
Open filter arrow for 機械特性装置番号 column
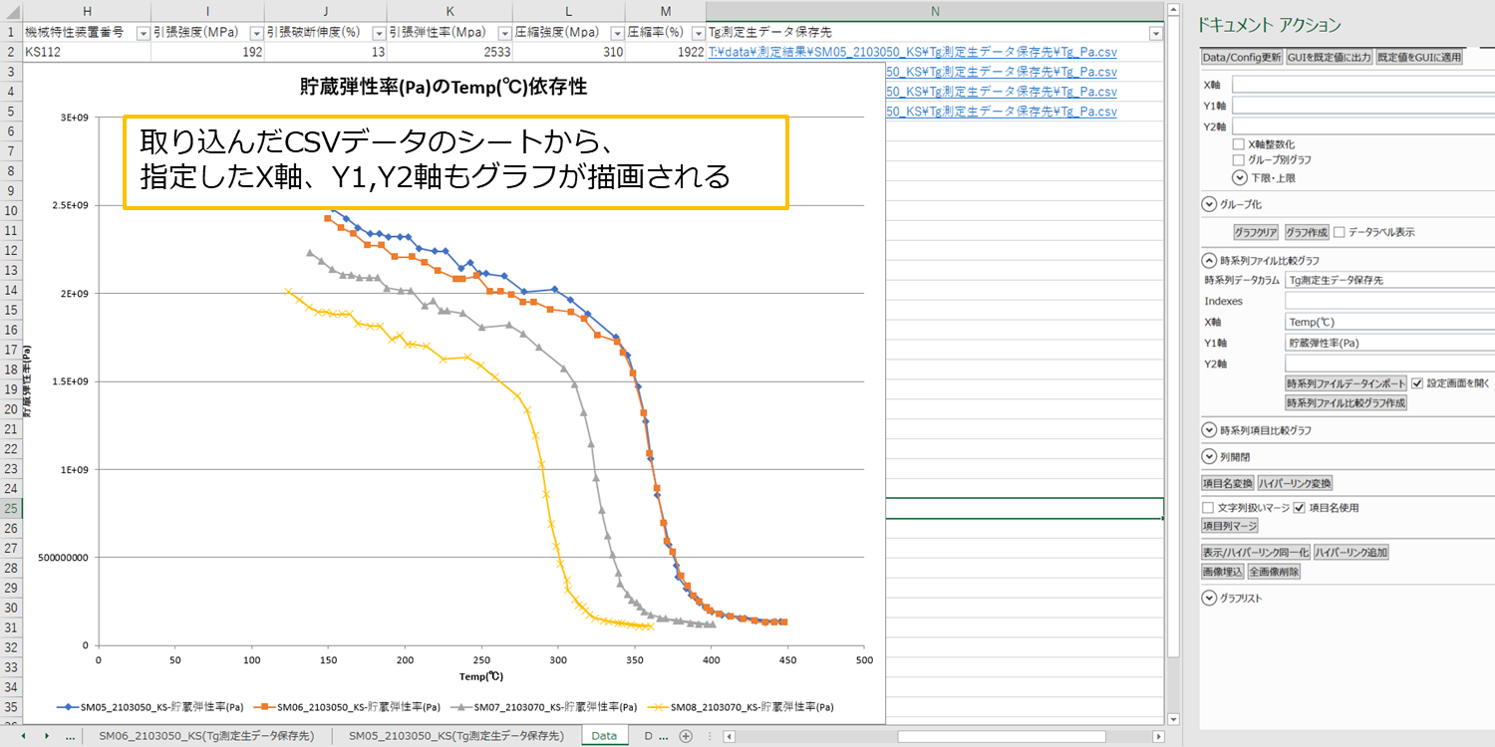143,33
